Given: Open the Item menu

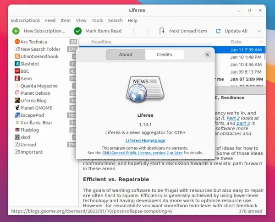Looking at the screenshot, I should click(x=66, y=21).
